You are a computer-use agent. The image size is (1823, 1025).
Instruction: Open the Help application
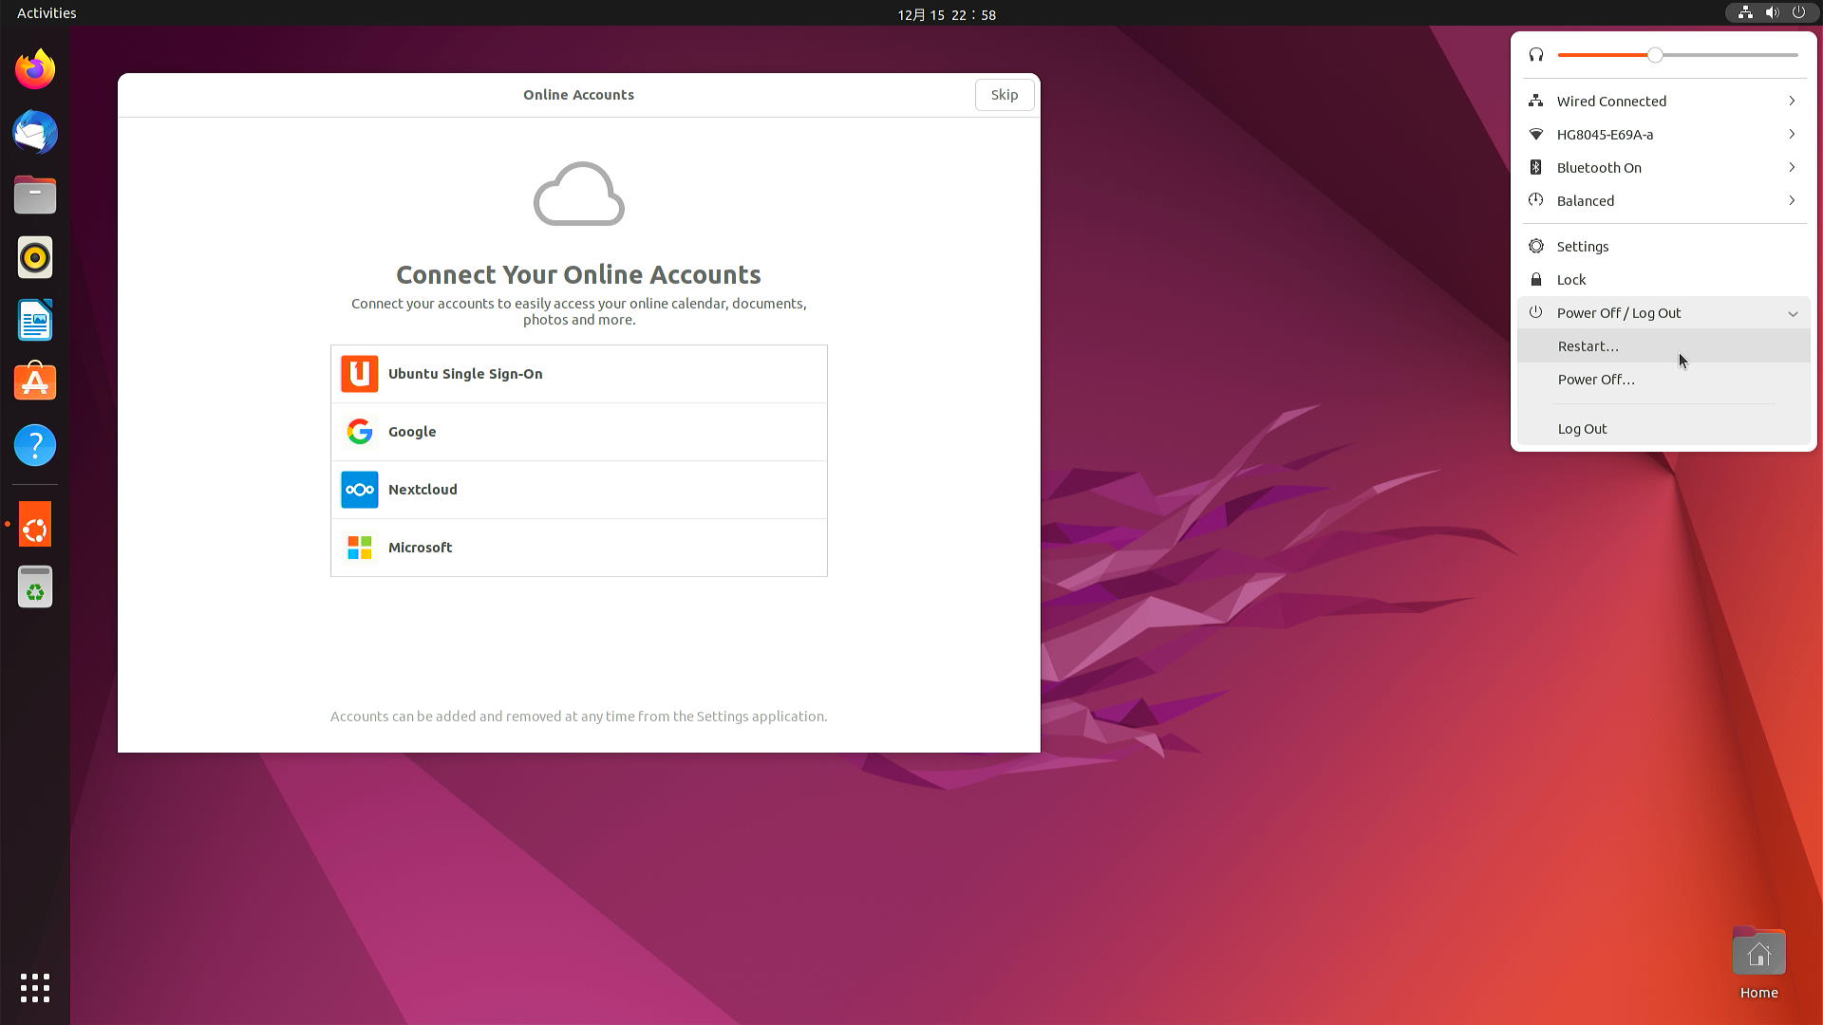[x=34, y=445]
